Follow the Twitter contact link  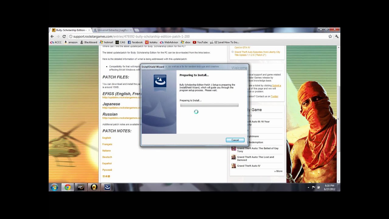pyautogui.click(x=274, y=96)
